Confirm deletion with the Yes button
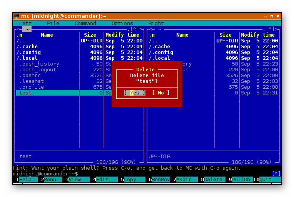This screenshot has width=294, height=197. [134, 93]
